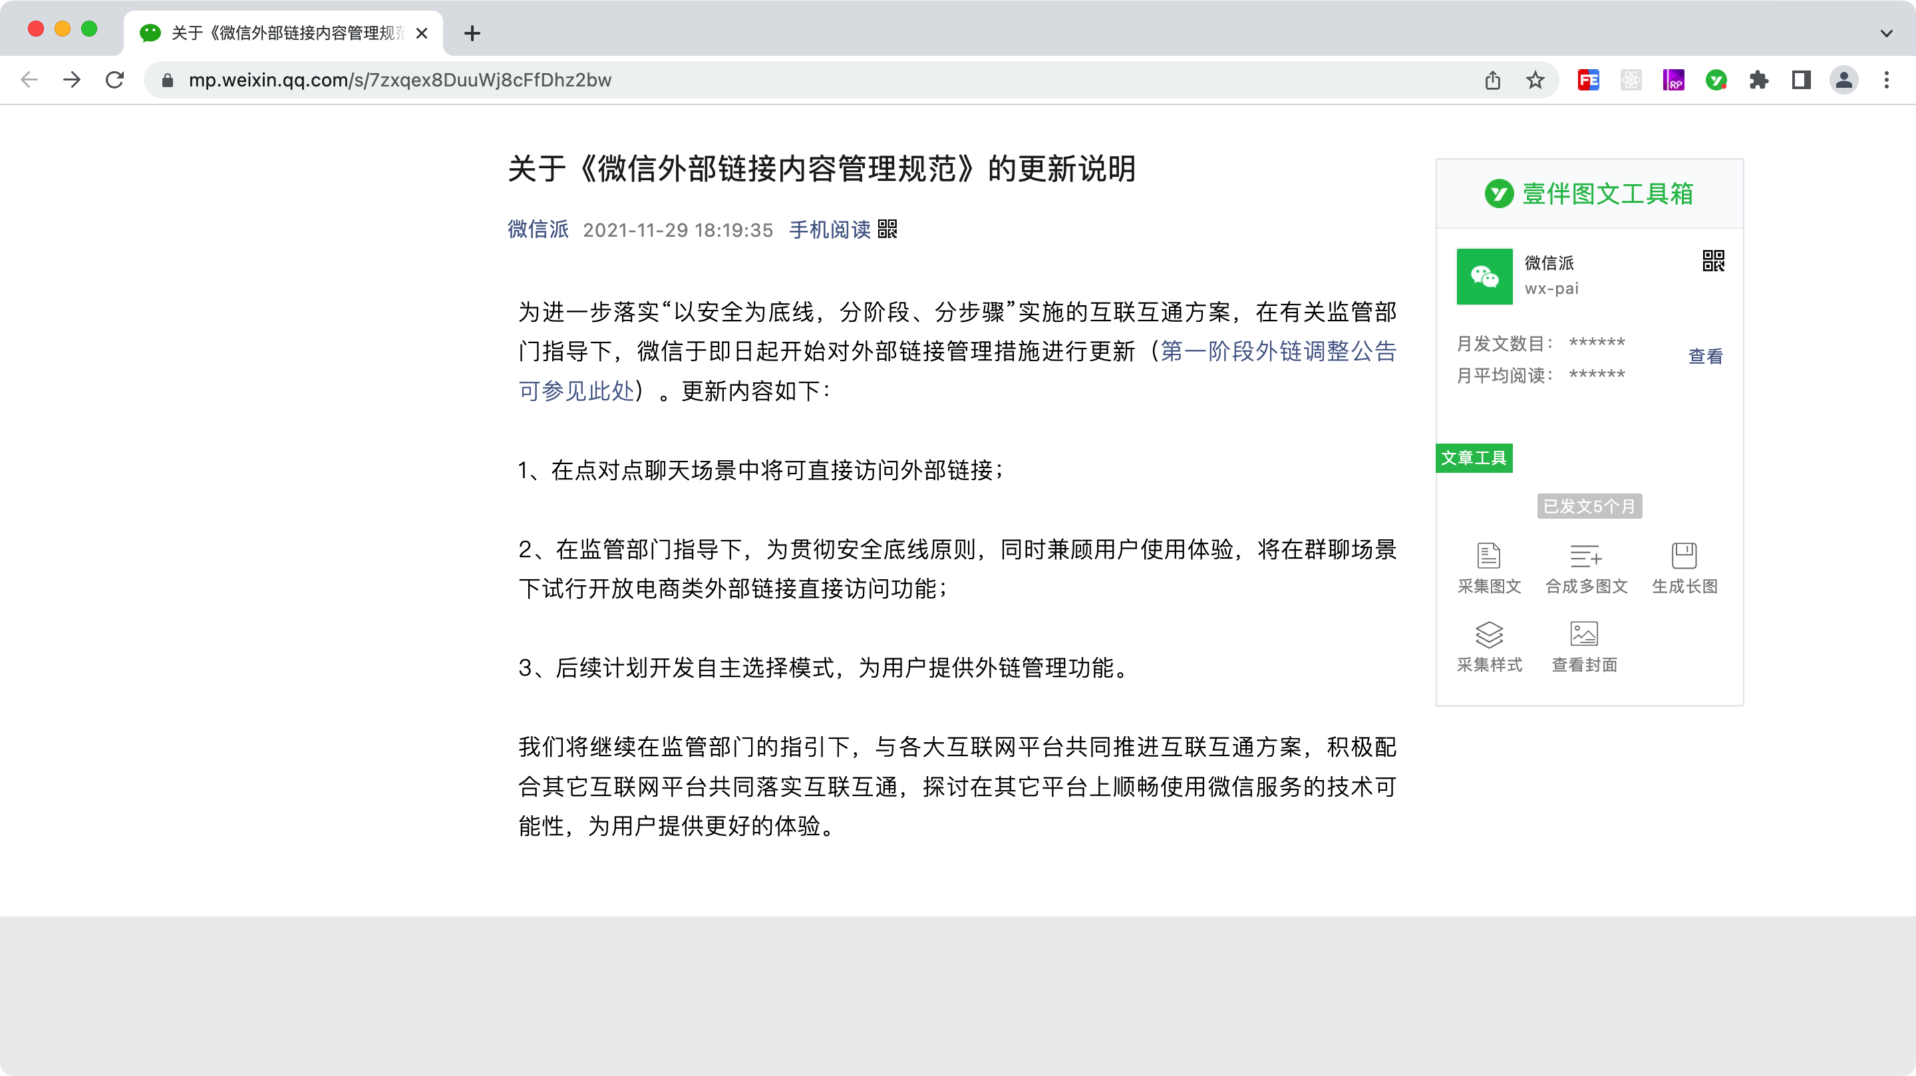
Task: Click the share icon in the address bar
Action: click(x=1492, y=80)
